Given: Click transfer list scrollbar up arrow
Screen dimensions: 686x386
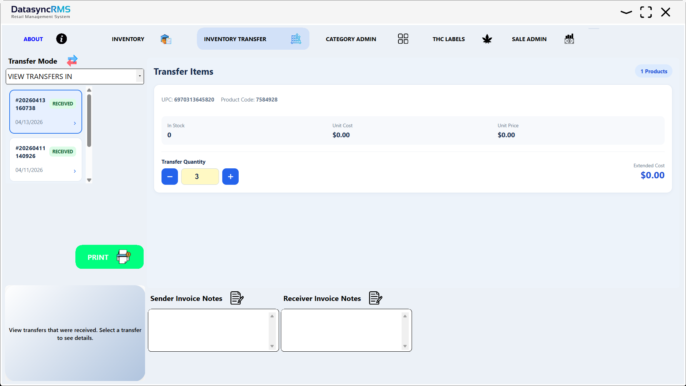Looking at the screenshot, I should click(89, 90).
